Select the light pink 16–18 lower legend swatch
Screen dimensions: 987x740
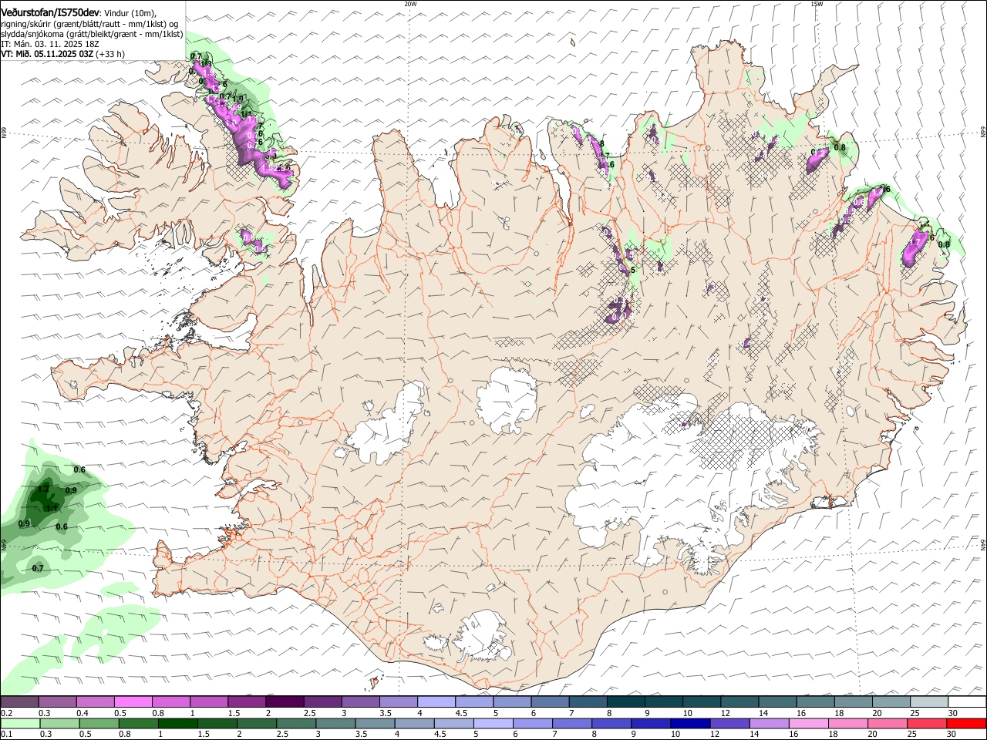coord(809,724)
